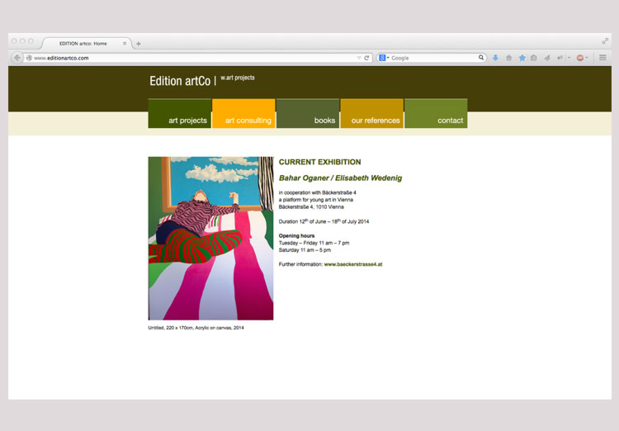This screenshot has width=619, height=431.
Task: Open the contact menu tile
Action: (436, 113)
